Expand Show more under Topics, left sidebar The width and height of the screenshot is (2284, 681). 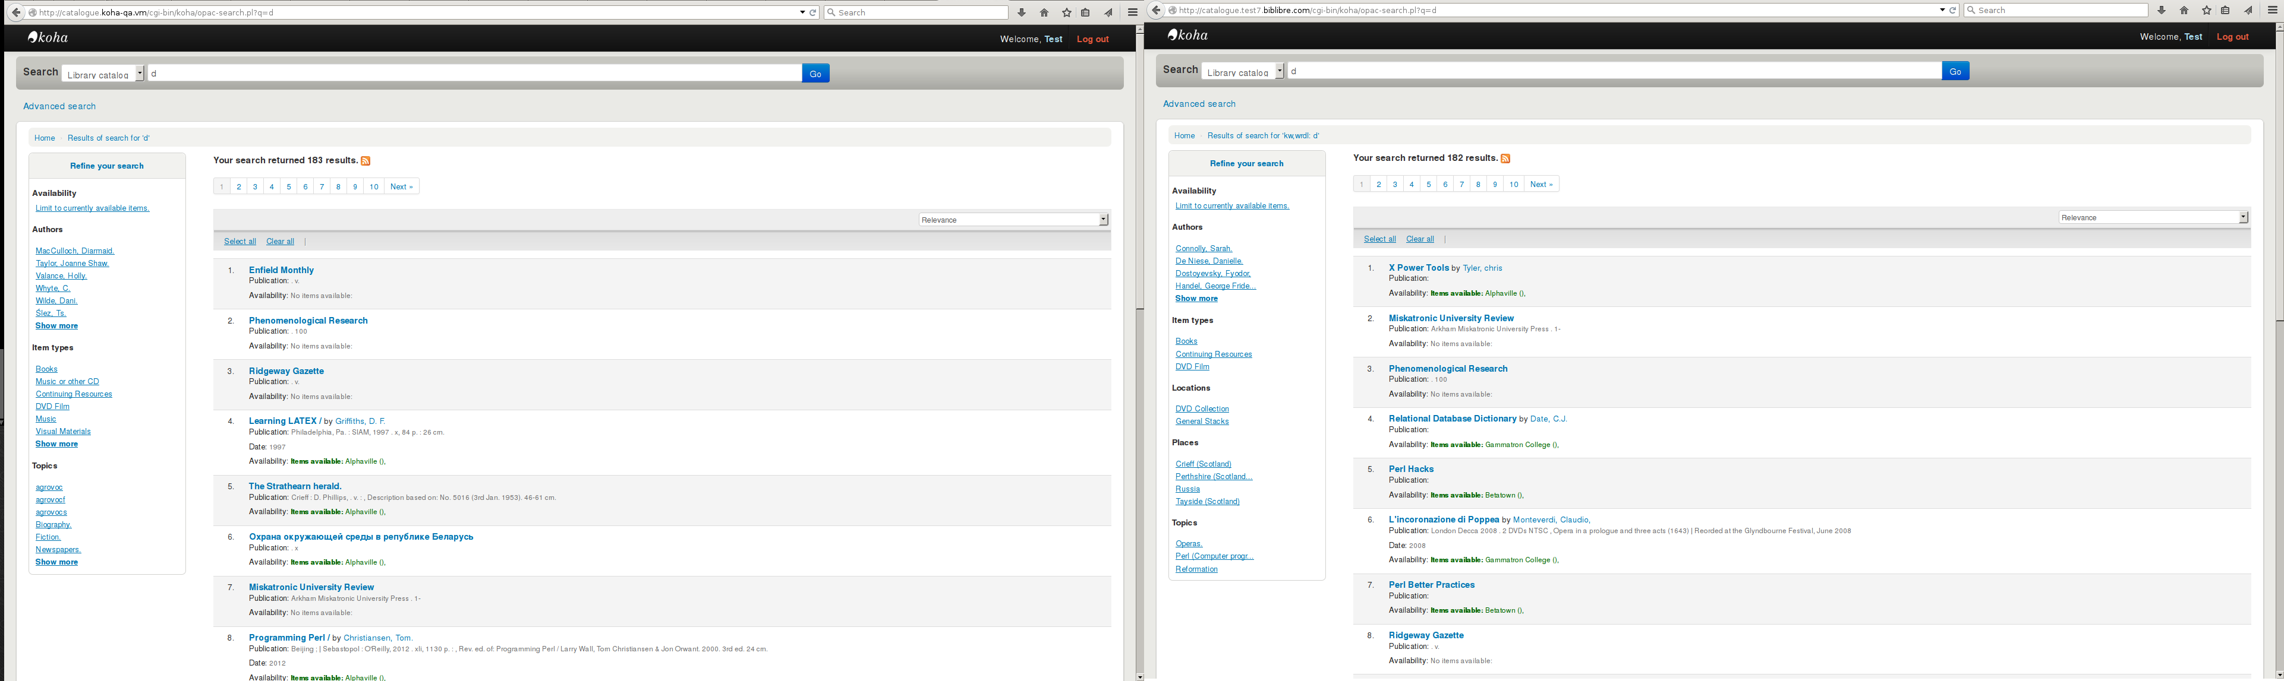coord(56,562)
